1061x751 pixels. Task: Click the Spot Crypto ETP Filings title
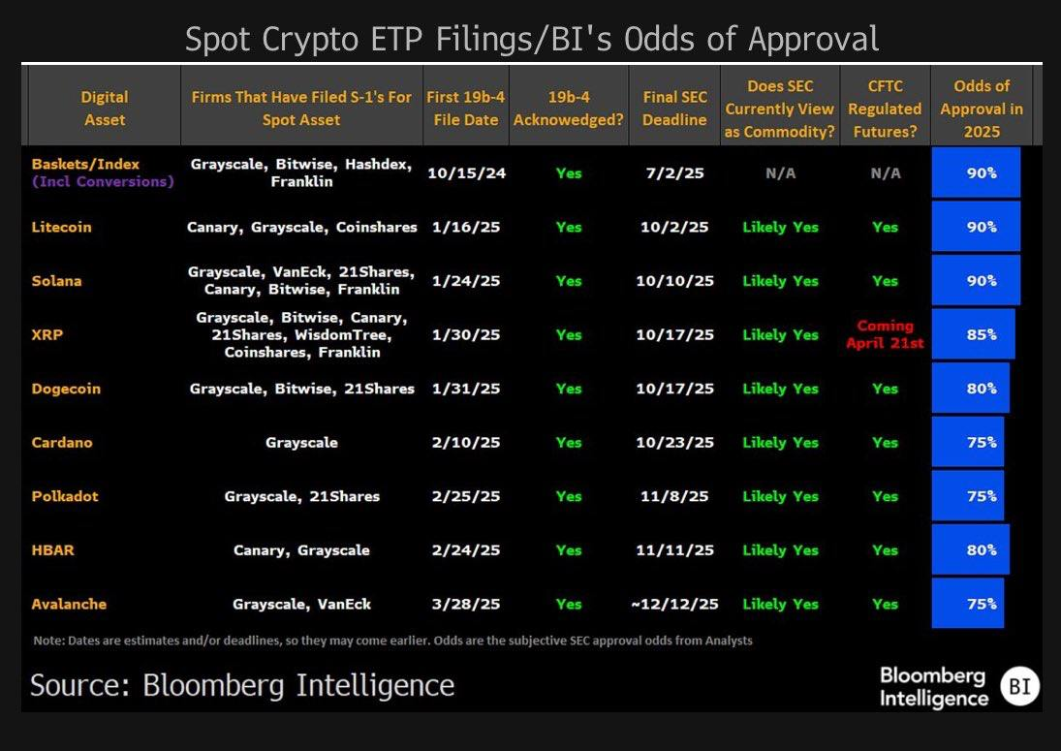pyautogui.click(x=531, y=40)
